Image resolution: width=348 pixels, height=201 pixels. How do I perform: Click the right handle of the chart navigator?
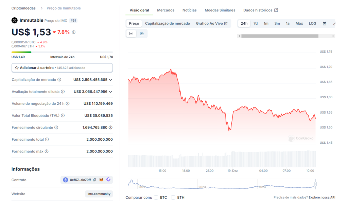tap(316, 184)
